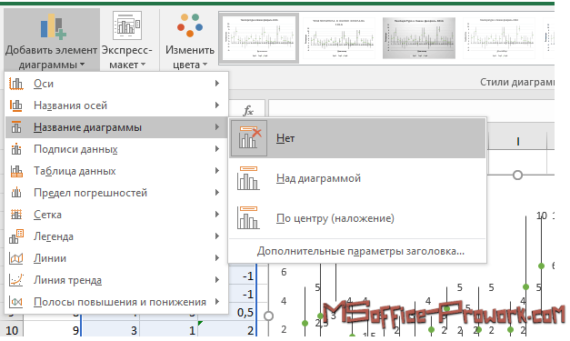The width and height of the screenshot is (570, 341).
Task: Click the Сетка gridlines icon
Action: click(x=16, y=215)
